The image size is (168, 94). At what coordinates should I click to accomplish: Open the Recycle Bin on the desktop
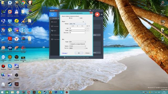pos(163,40)
